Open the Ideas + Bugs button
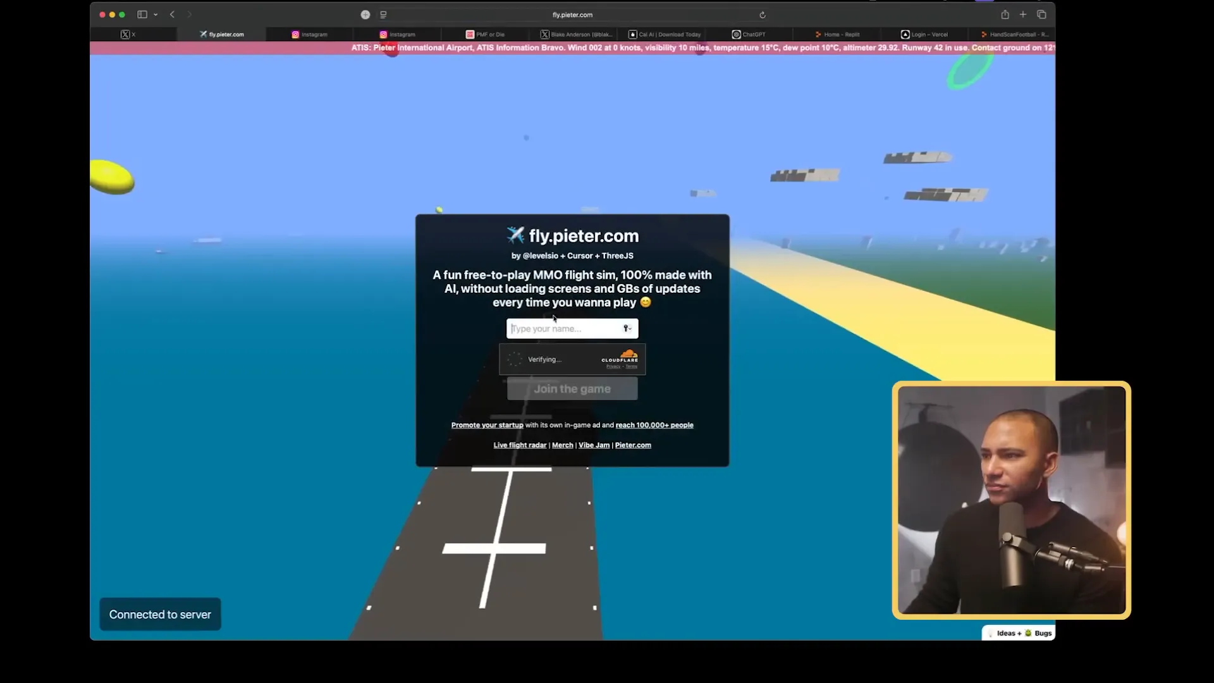The width and height of the screenshot is (1214, 683). point(1018,633)
